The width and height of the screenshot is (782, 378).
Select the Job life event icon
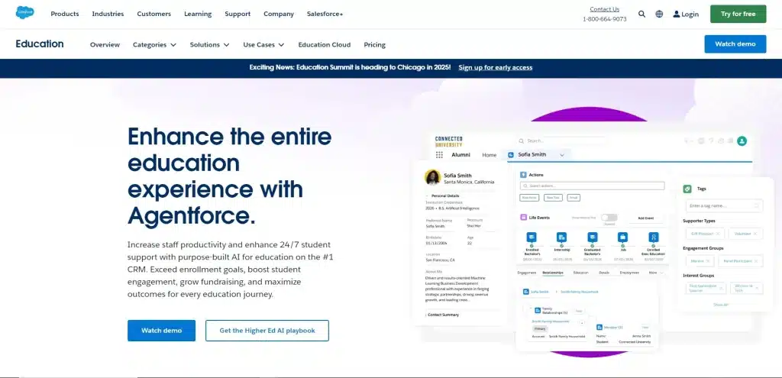[622, 237]
